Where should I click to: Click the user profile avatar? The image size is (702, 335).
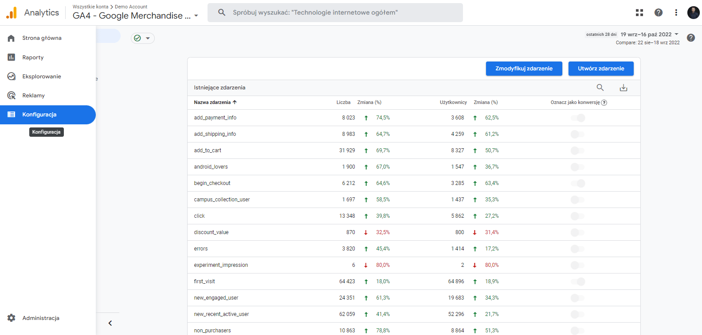click(x=693, y=13)
